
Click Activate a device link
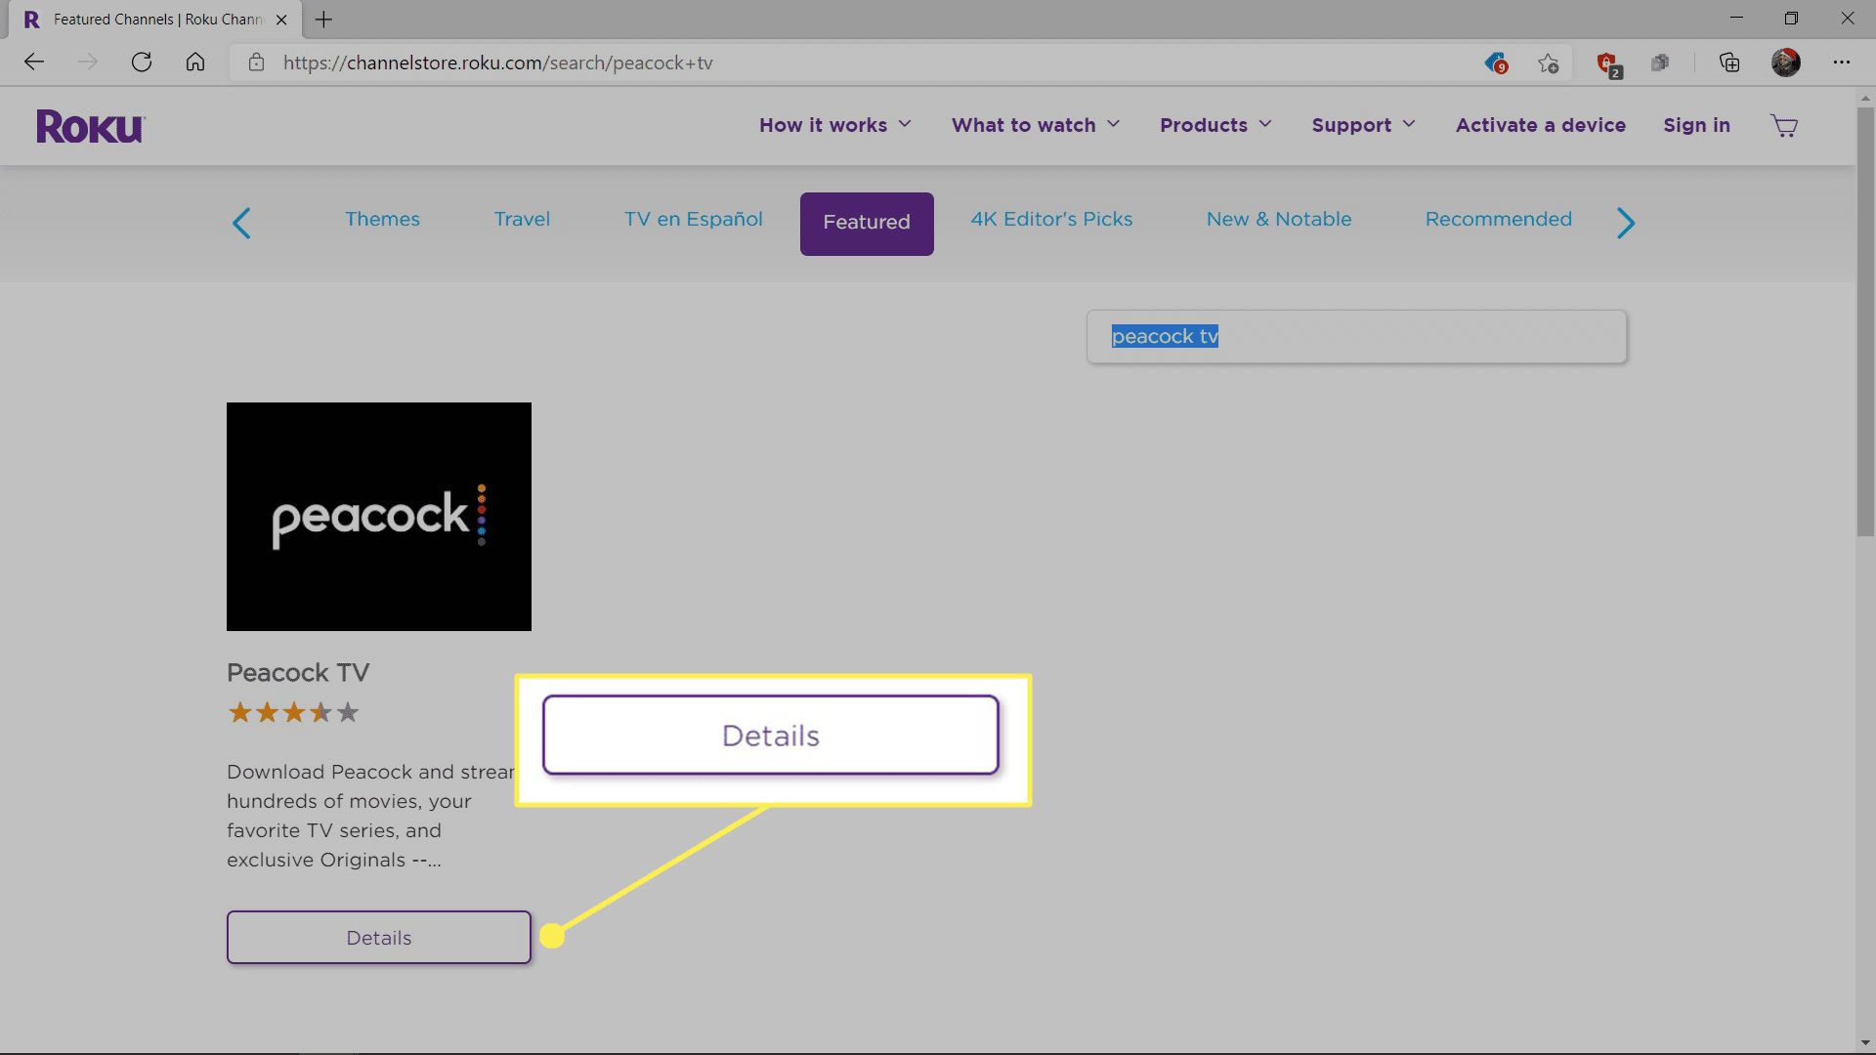[x=1540, y=125]
